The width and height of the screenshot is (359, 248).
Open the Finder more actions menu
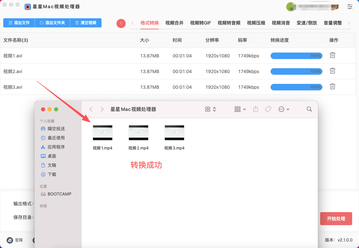(284, 109)
